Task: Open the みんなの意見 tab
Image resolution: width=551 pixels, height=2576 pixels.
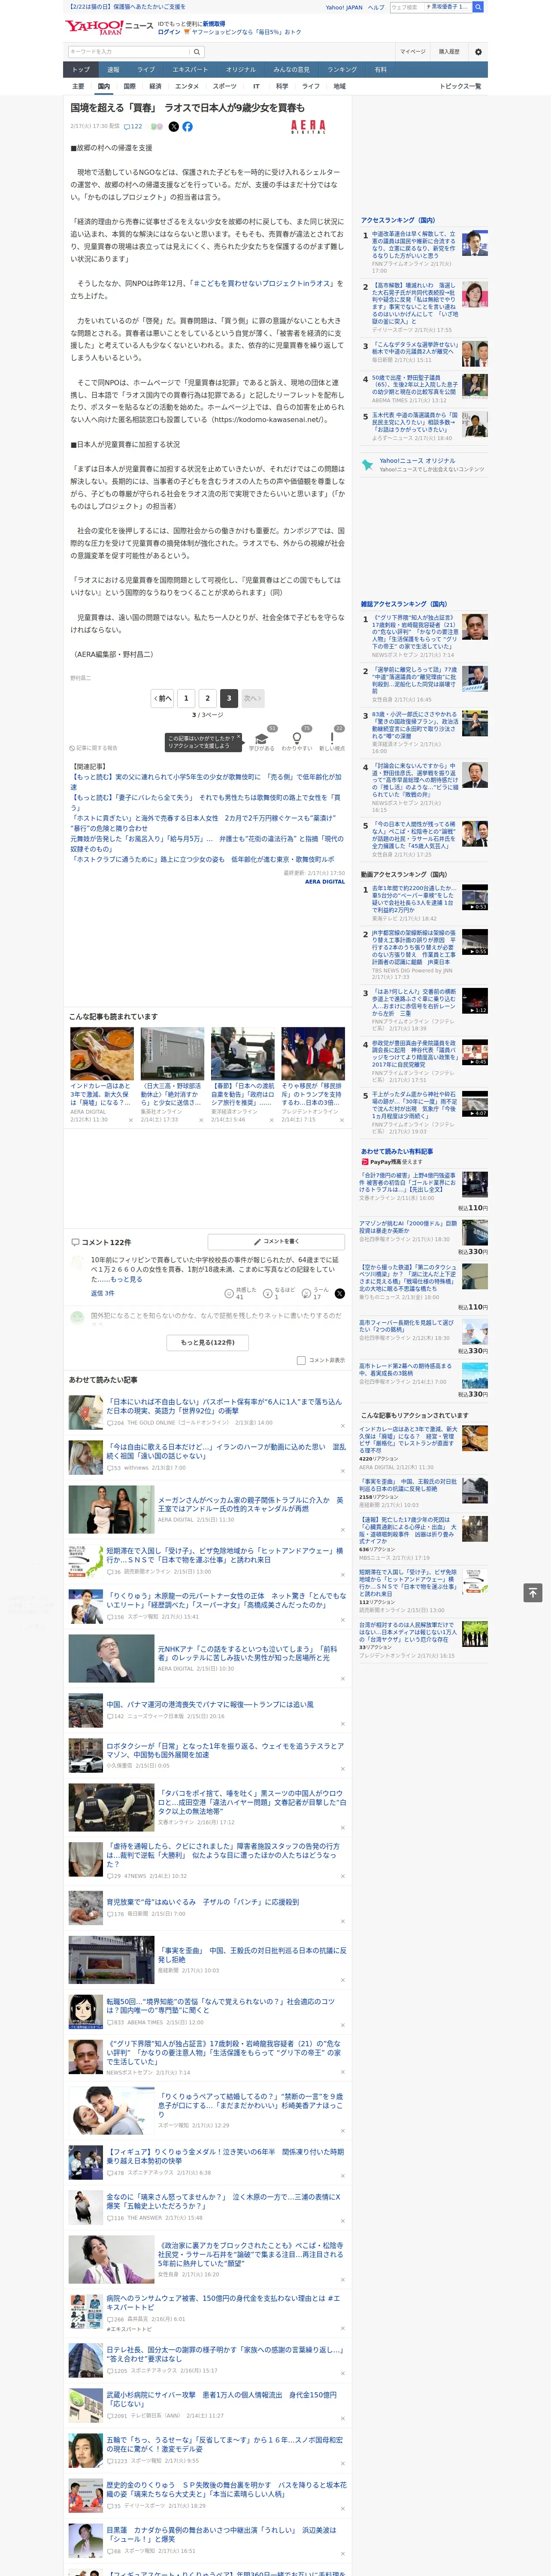Action: coord(292,70)
